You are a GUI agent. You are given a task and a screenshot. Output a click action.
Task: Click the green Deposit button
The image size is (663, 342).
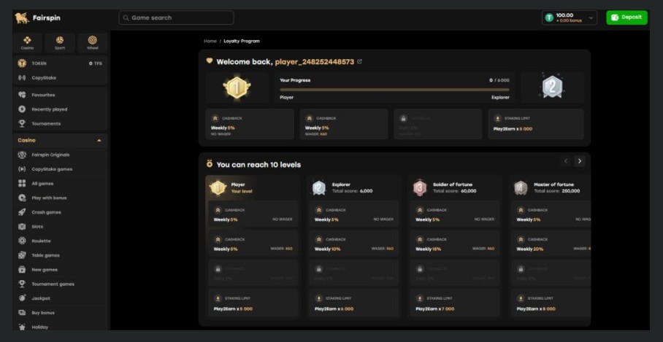(x=626, y=18)
